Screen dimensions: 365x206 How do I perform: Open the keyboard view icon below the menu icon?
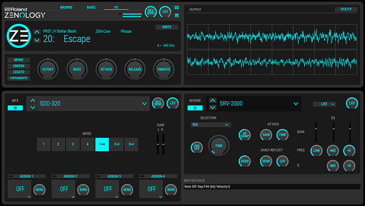point(177,16)
